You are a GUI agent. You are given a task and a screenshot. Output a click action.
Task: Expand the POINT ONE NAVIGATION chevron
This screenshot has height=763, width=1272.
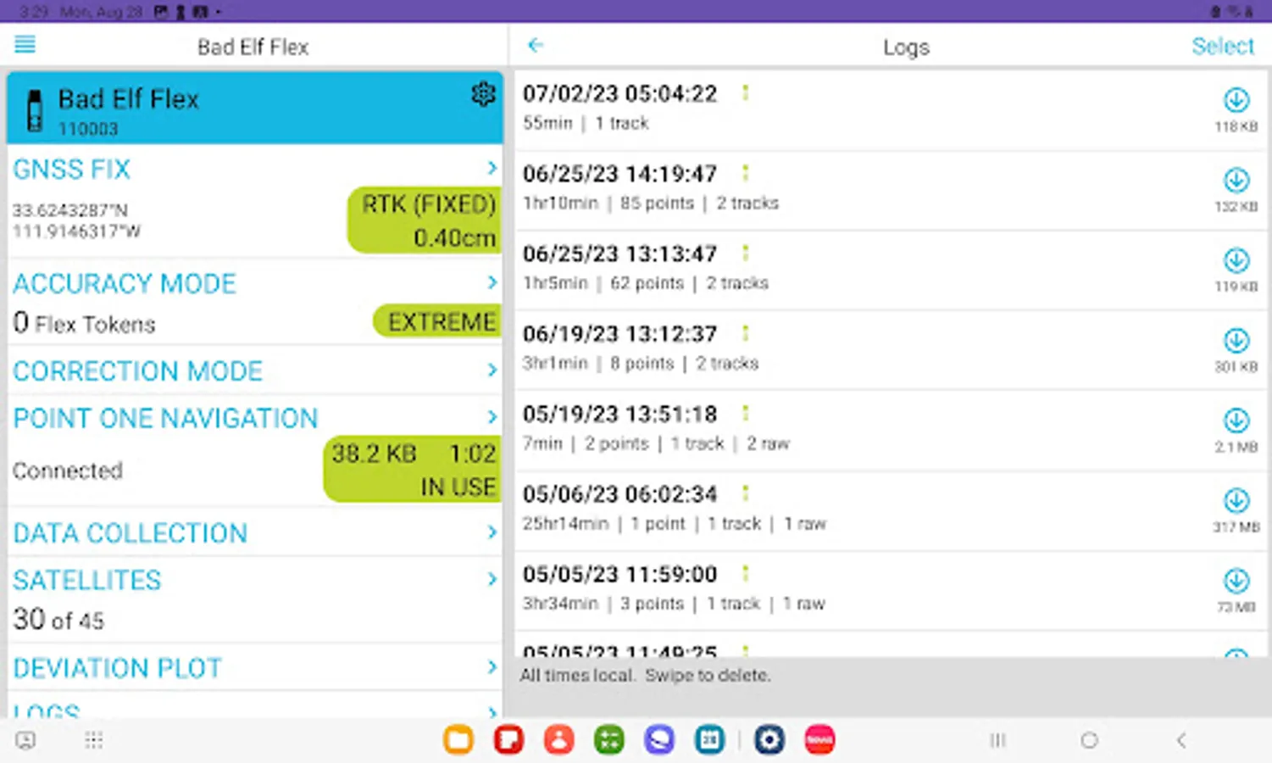point(492,416)
